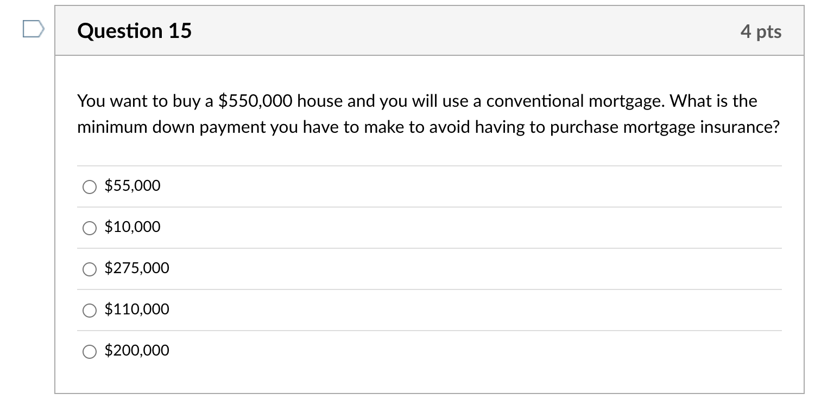
Task: Click the $10,000 answer text label
Action: click(132, 227)
